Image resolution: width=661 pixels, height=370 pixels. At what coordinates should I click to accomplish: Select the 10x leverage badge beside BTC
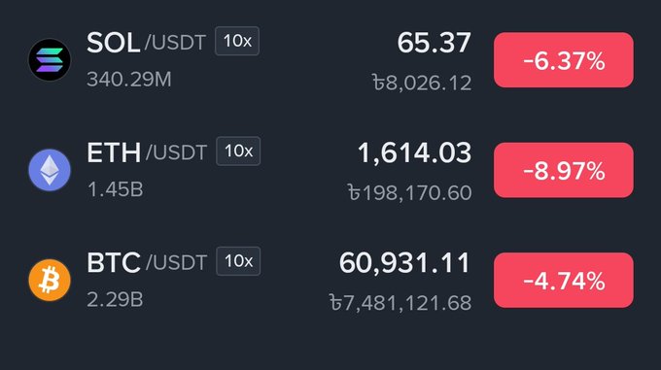[238, 261]
